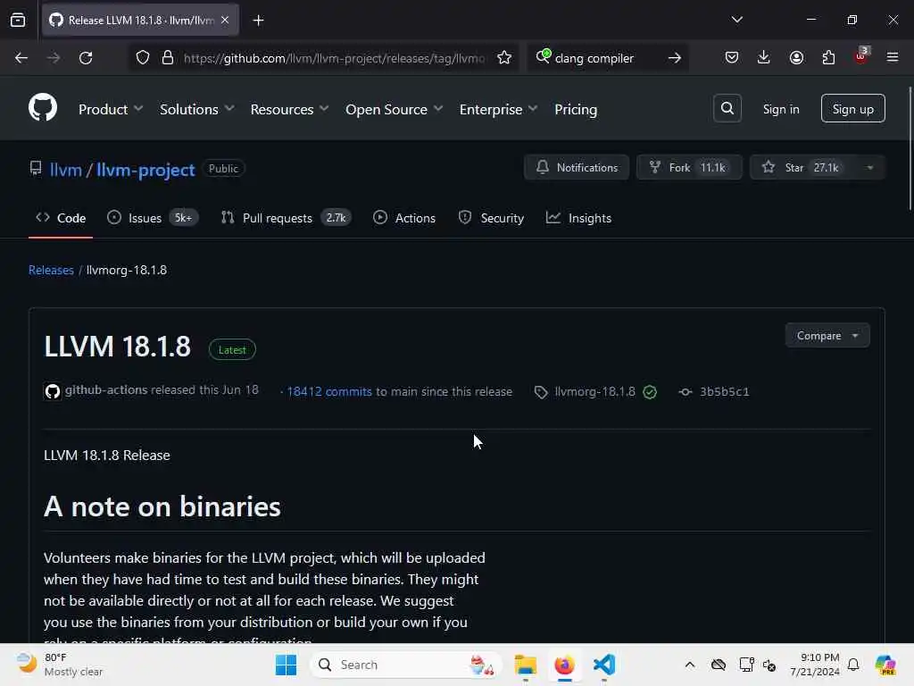Click the Firefox forward arrow
This screenshot has width=914, height=686.
[x=53, y=58]
